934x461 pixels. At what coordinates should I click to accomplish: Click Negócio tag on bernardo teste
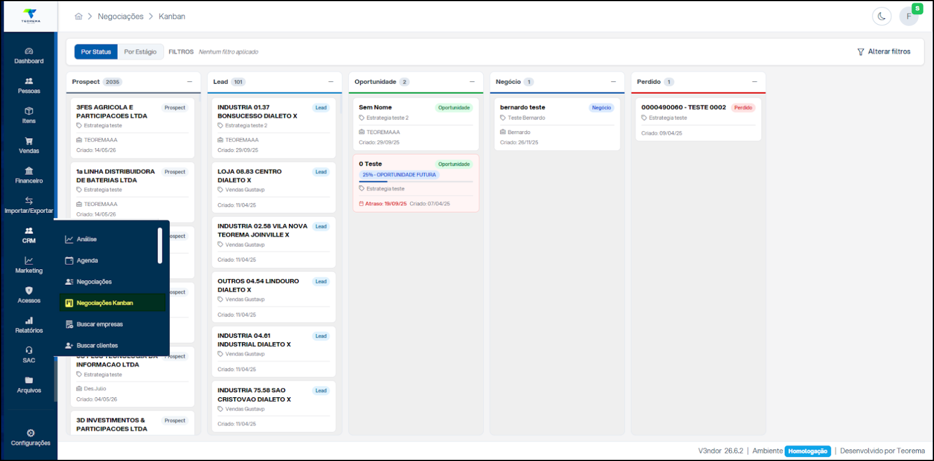click(601, 108)
